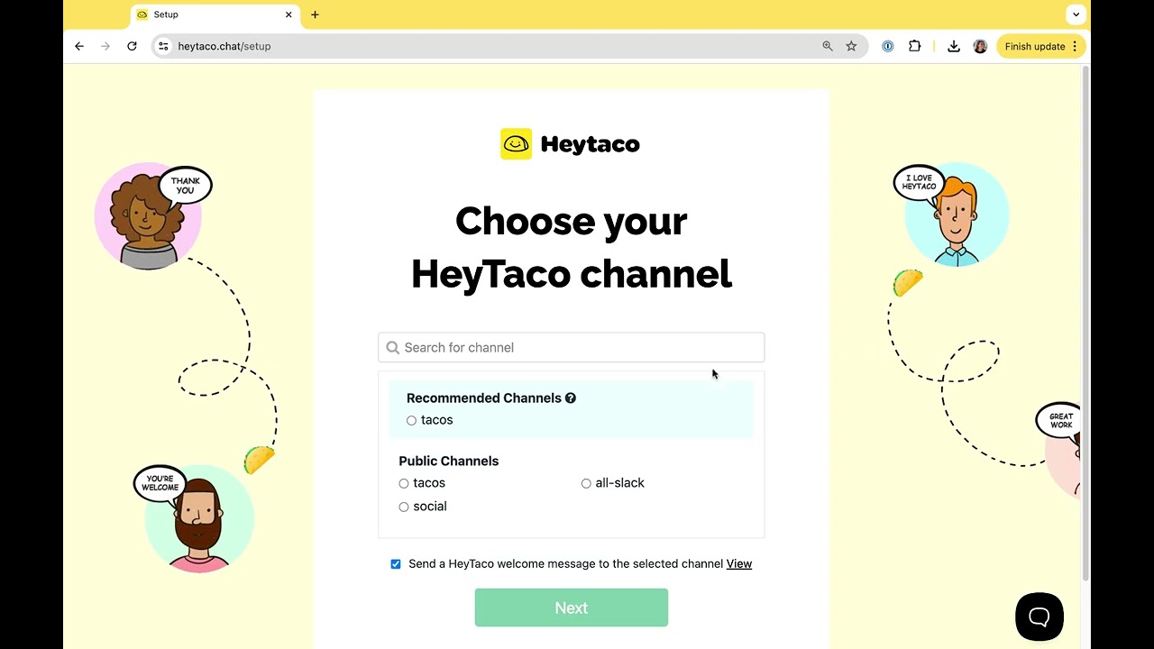Switch to the Setup browser tab
Viewport: 1154px width, 649px height.
coord(215,14)
